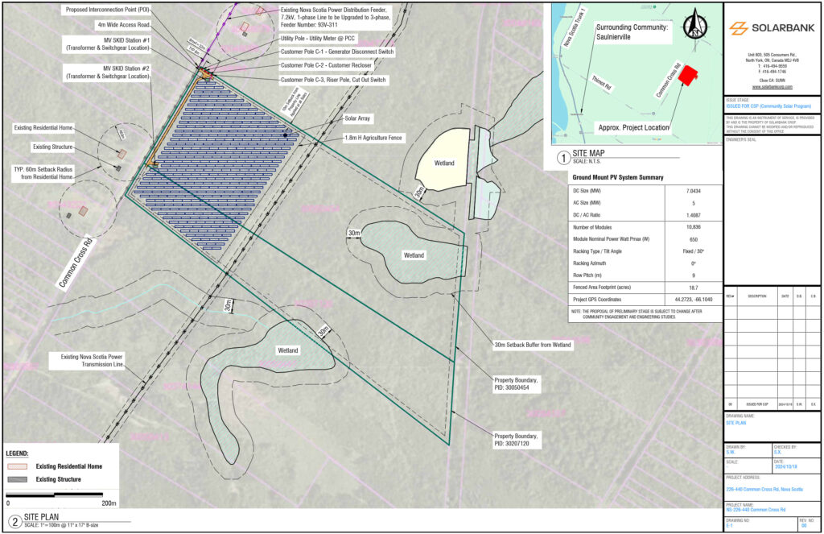Click the circled number 2 beside Site Plan title
The width and height of the screenshot is (824, 534).
[x=14, y=522]
